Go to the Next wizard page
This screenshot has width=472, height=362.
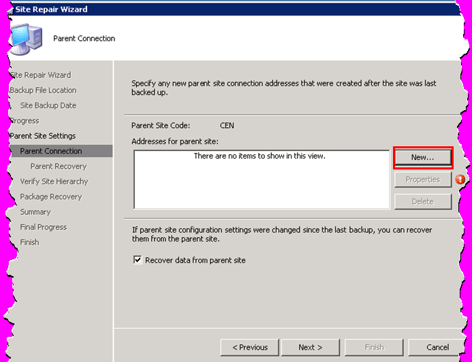point(311,347)
